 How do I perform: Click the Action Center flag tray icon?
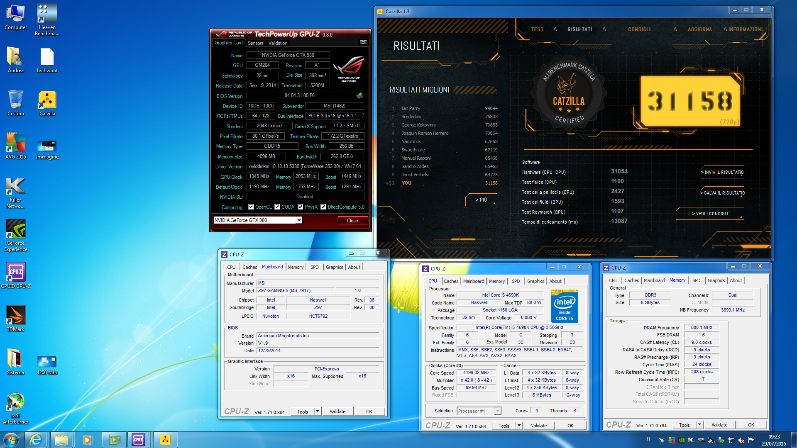point(751,440)
